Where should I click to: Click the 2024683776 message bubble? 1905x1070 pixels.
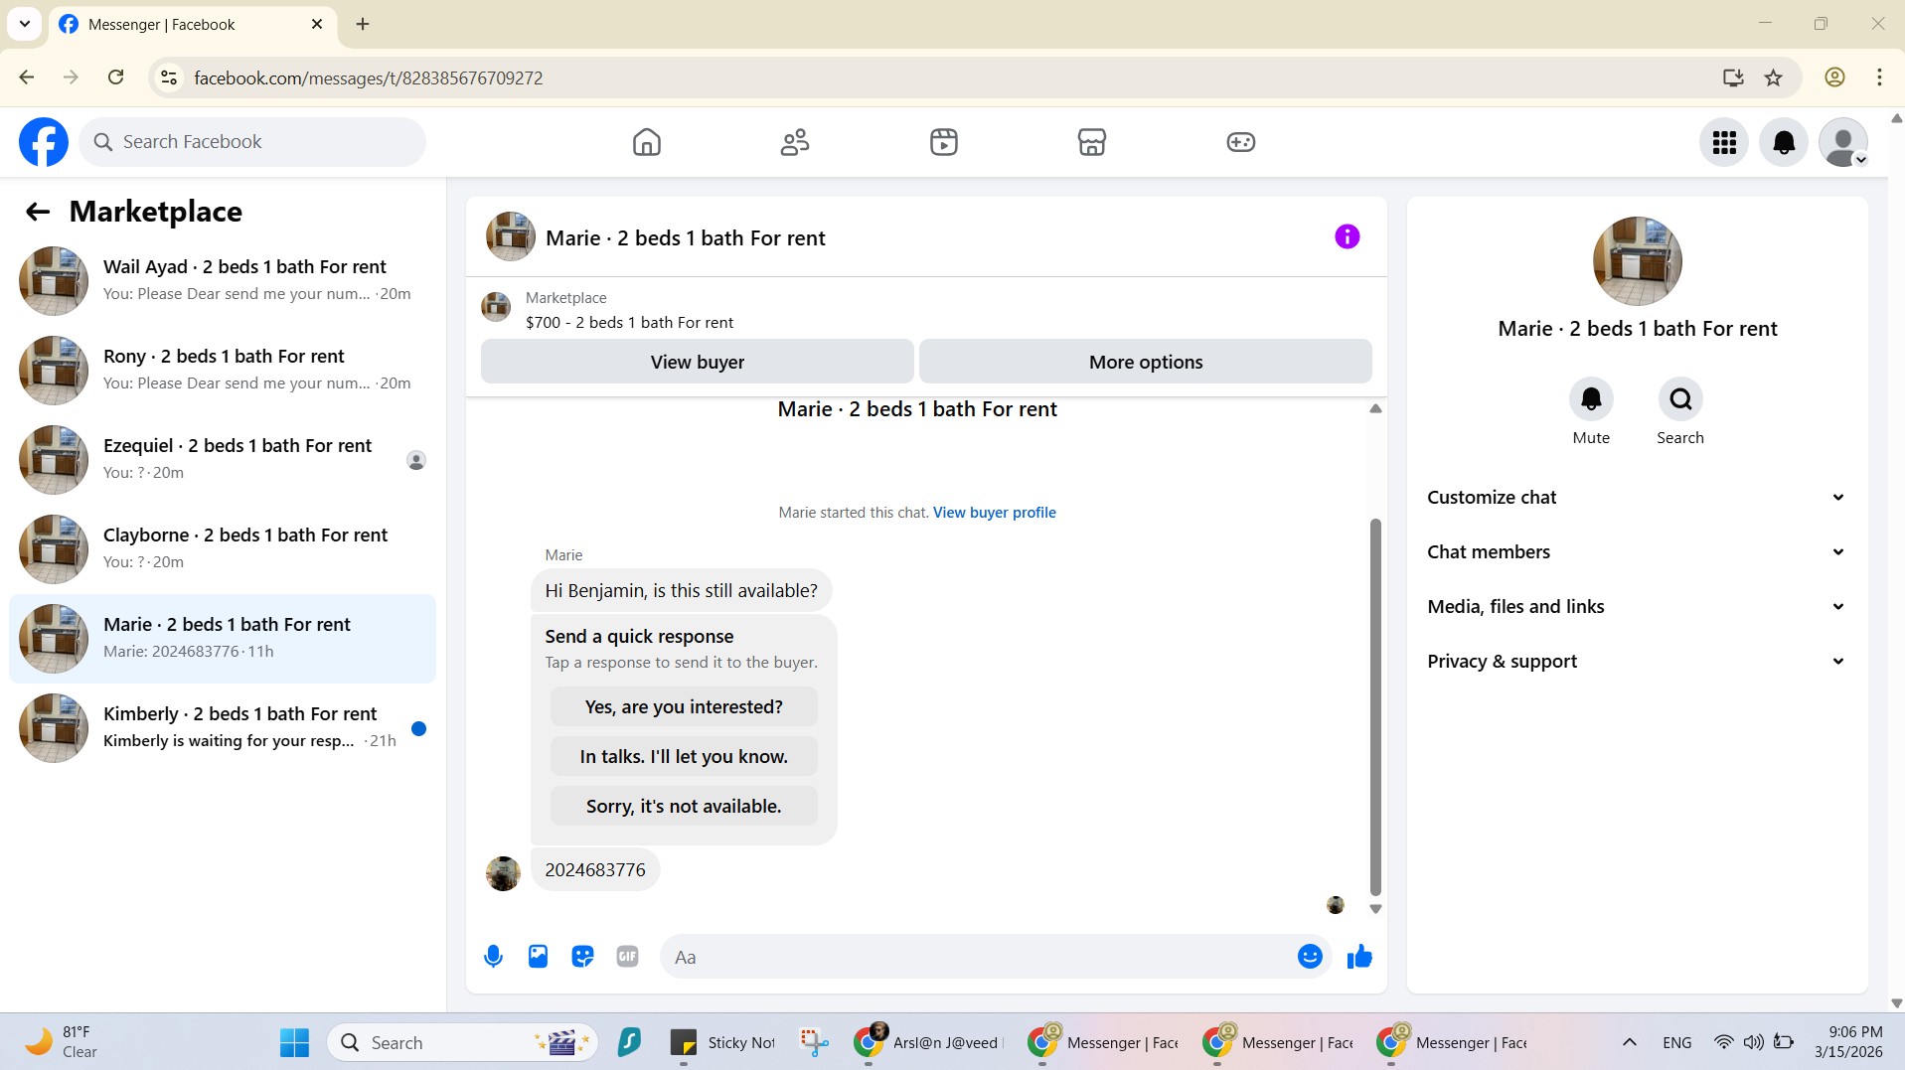click(x=595, y=869)
